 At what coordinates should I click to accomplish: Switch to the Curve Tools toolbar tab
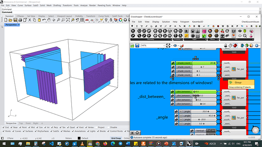(104, 16)
